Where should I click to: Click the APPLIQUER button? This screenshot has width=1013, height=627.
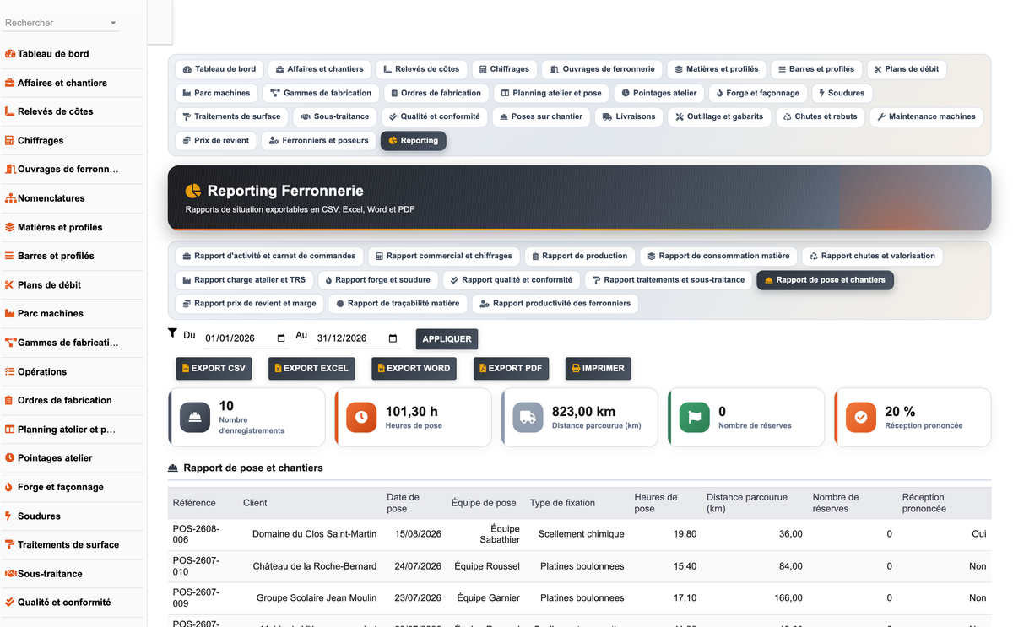point(447,339)
